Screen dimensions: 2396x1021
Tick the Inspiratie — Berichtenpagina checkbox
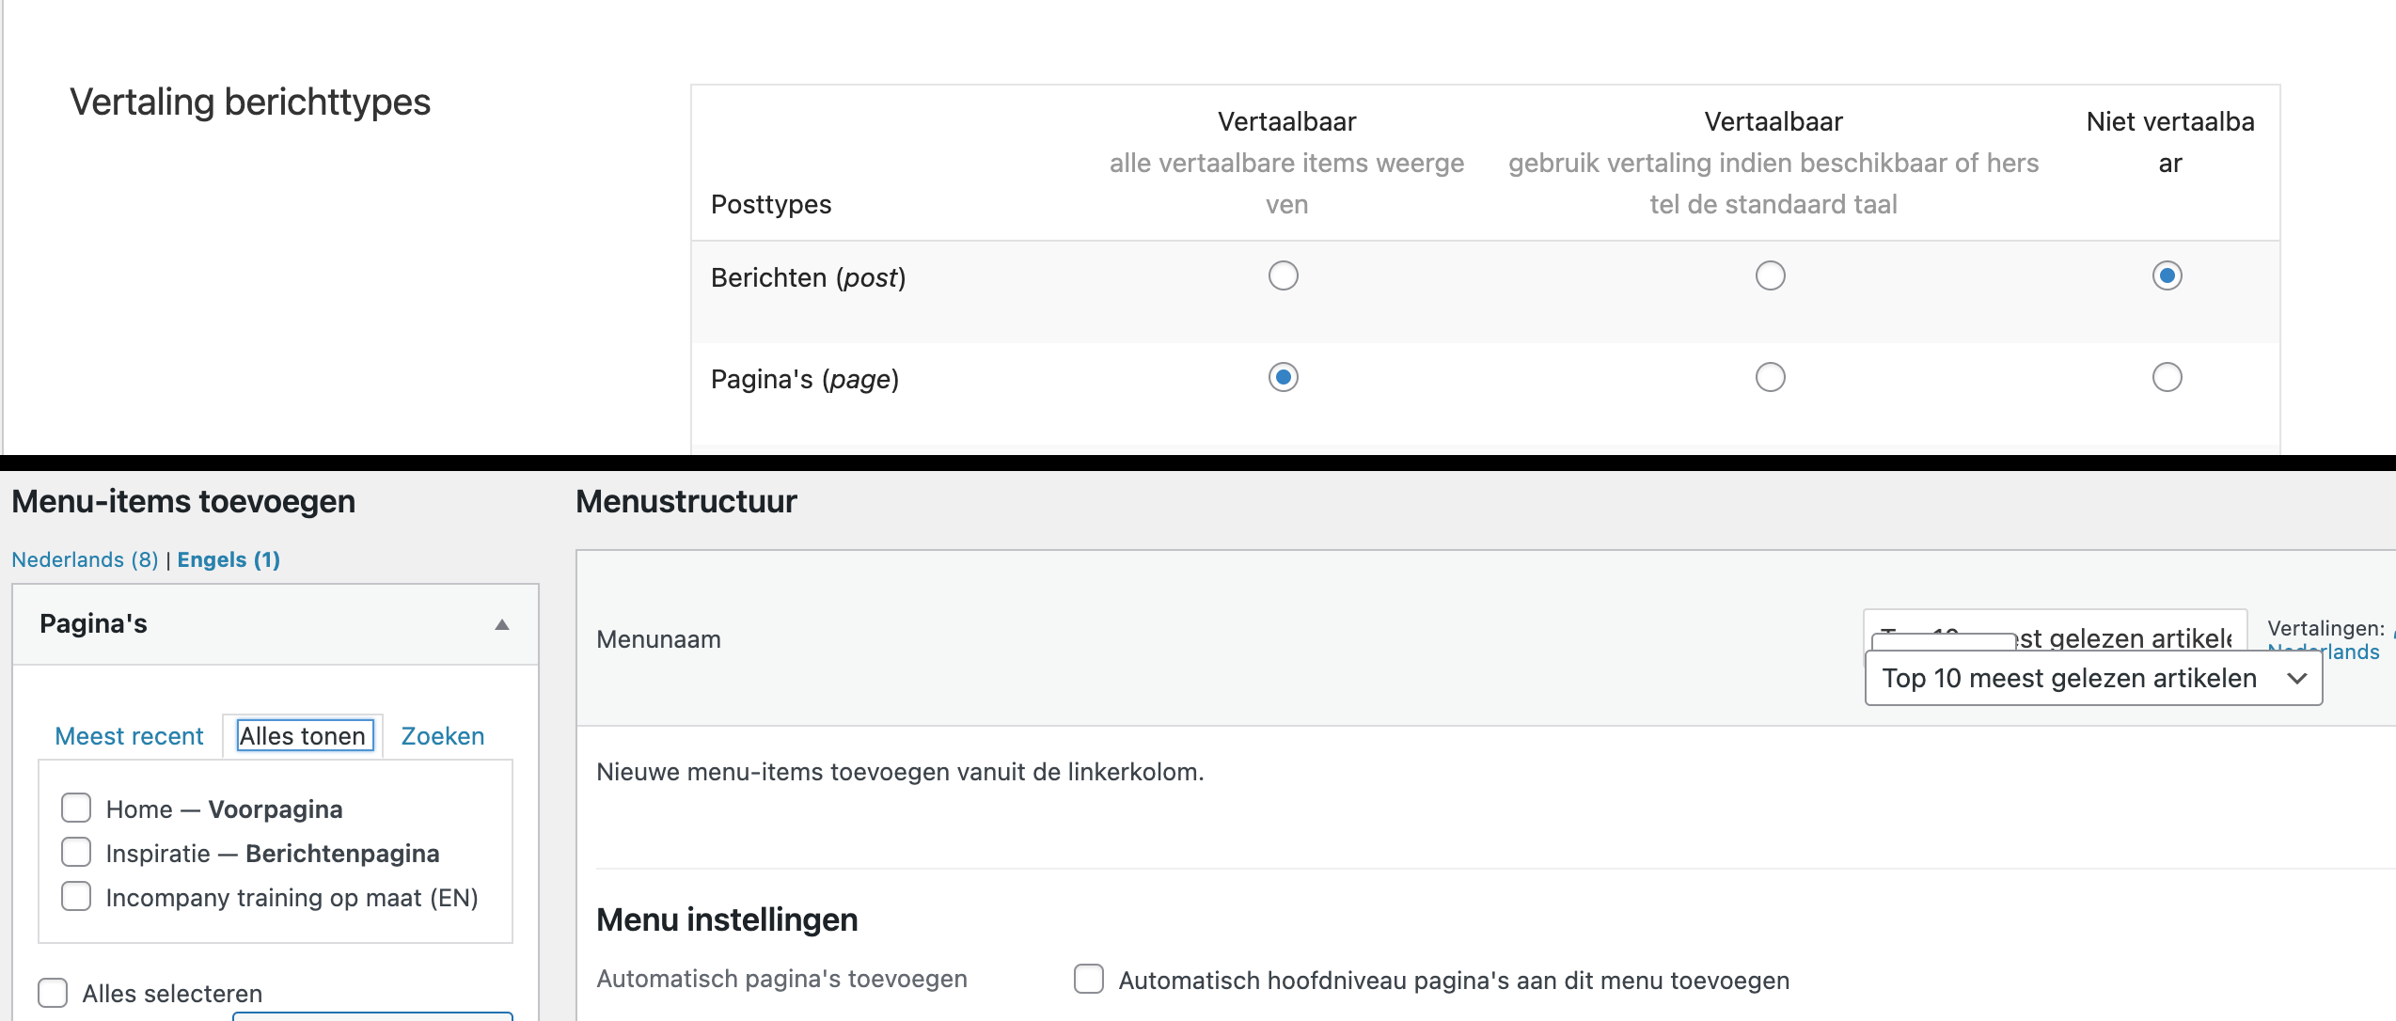[76, 853]
